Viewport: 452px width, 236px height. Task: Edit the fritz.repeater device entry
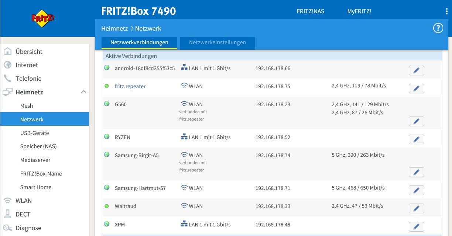point(417,88)
